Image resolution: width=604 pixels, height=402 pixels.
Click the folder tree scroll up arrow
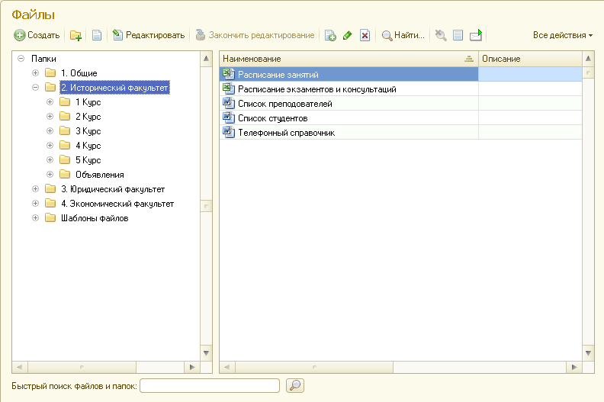206,59
